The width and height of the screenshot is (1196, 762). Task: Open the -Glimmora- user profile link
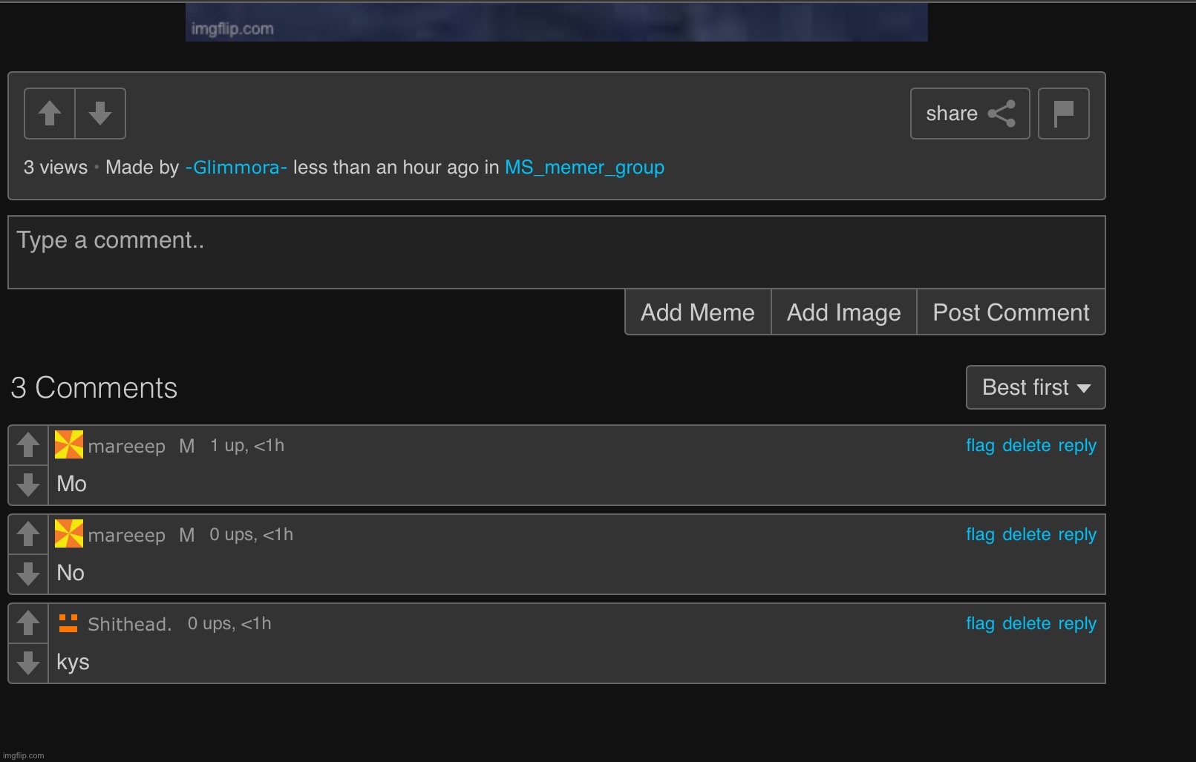(236, 168)
